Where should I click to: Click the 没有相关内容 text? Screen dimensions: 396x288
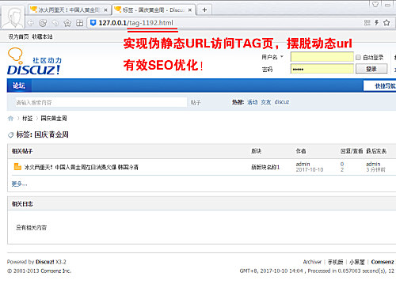click(x=31, y=228)
